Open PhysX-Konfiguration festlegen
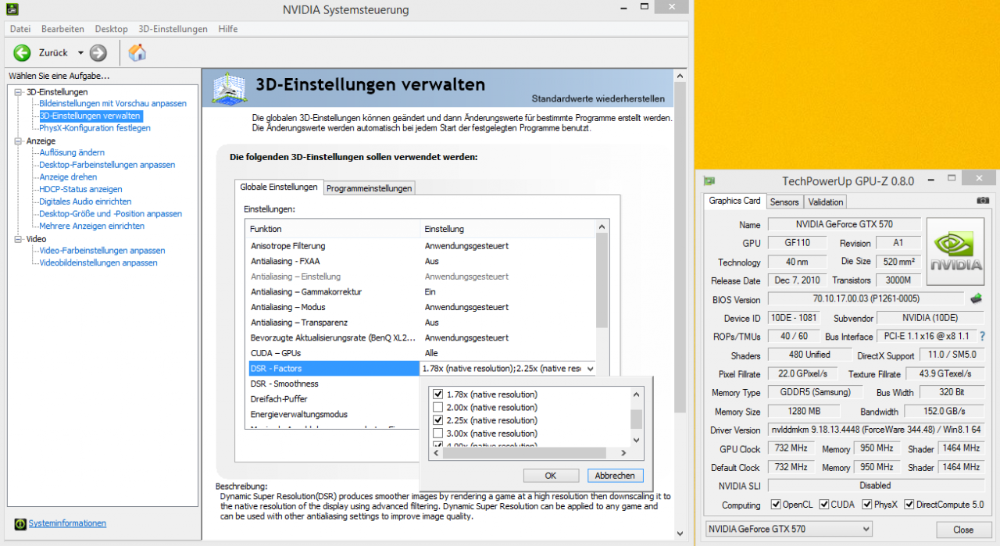 coord(95,128)
